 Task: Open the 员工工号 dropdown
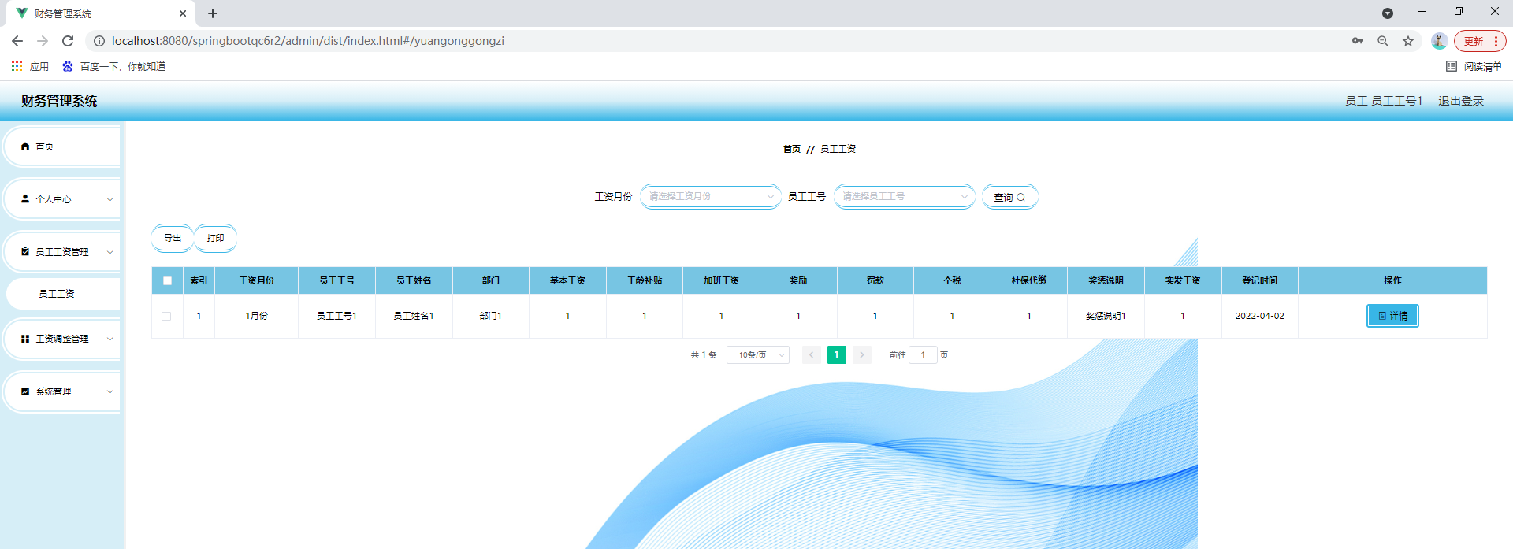click(x=904, y=196)
